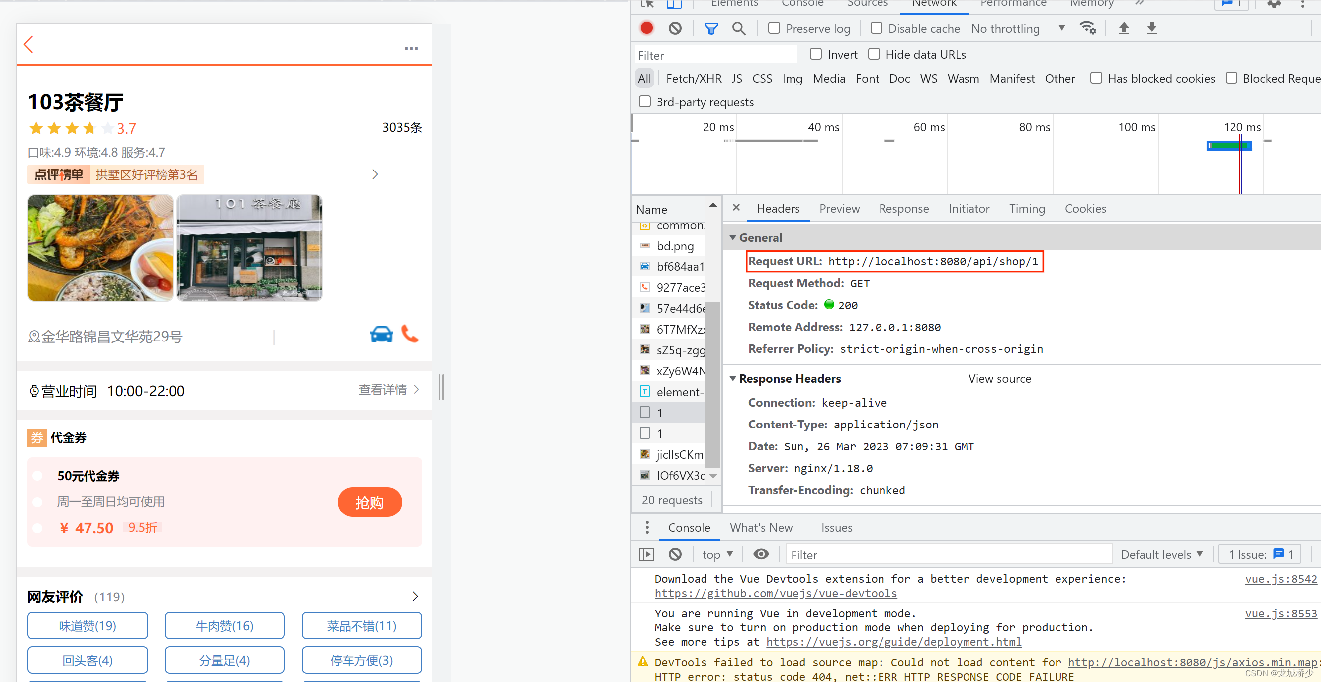This screenshot has height=682, width=1321.
Task: Tap the orange phone call icon
Action: tap(409, 335)
